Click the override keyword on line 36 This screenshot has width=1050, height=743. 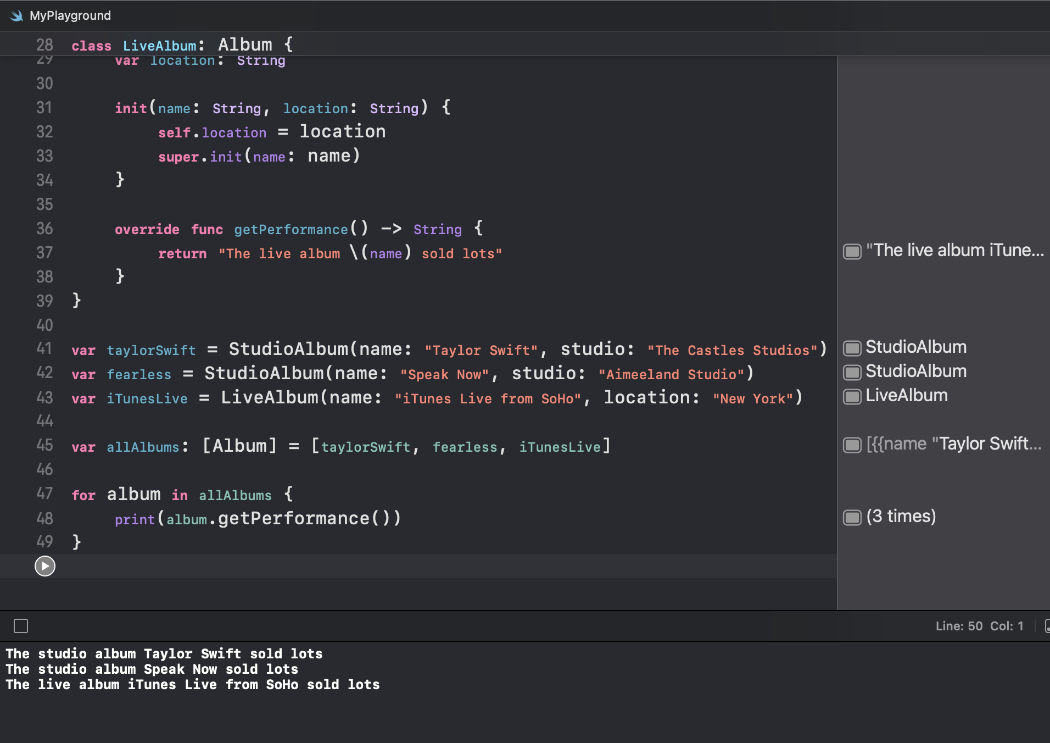(x=147, y=229)
